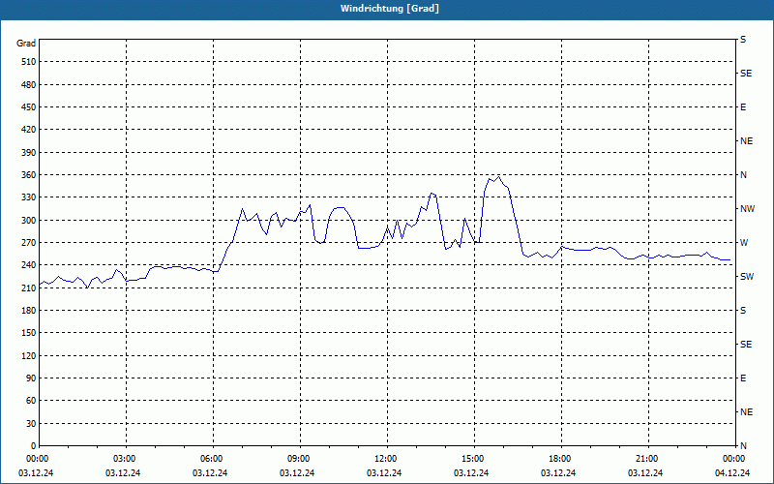Click the W compass label on the right axis
774x484 pixels.
click(744, 243)
